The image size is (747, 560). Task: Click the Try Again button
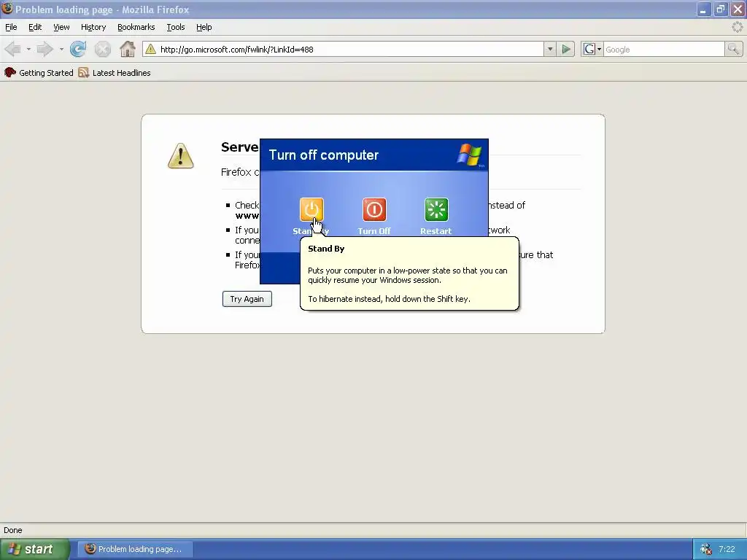(x=247, y=299)
